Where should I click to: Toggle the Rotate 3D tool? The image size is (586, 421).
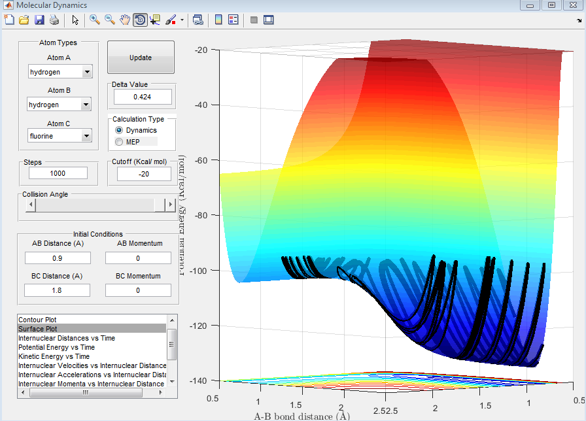pos(140,20)
